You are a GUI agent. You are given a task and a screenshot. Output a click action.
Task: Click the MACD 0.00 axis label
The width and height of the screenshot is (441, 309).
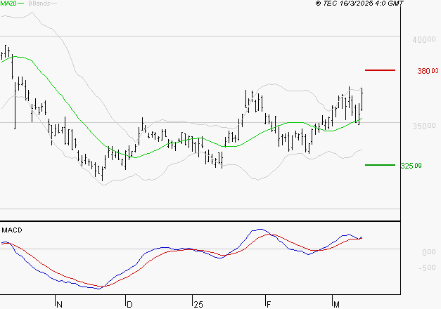tap(428, 252)
